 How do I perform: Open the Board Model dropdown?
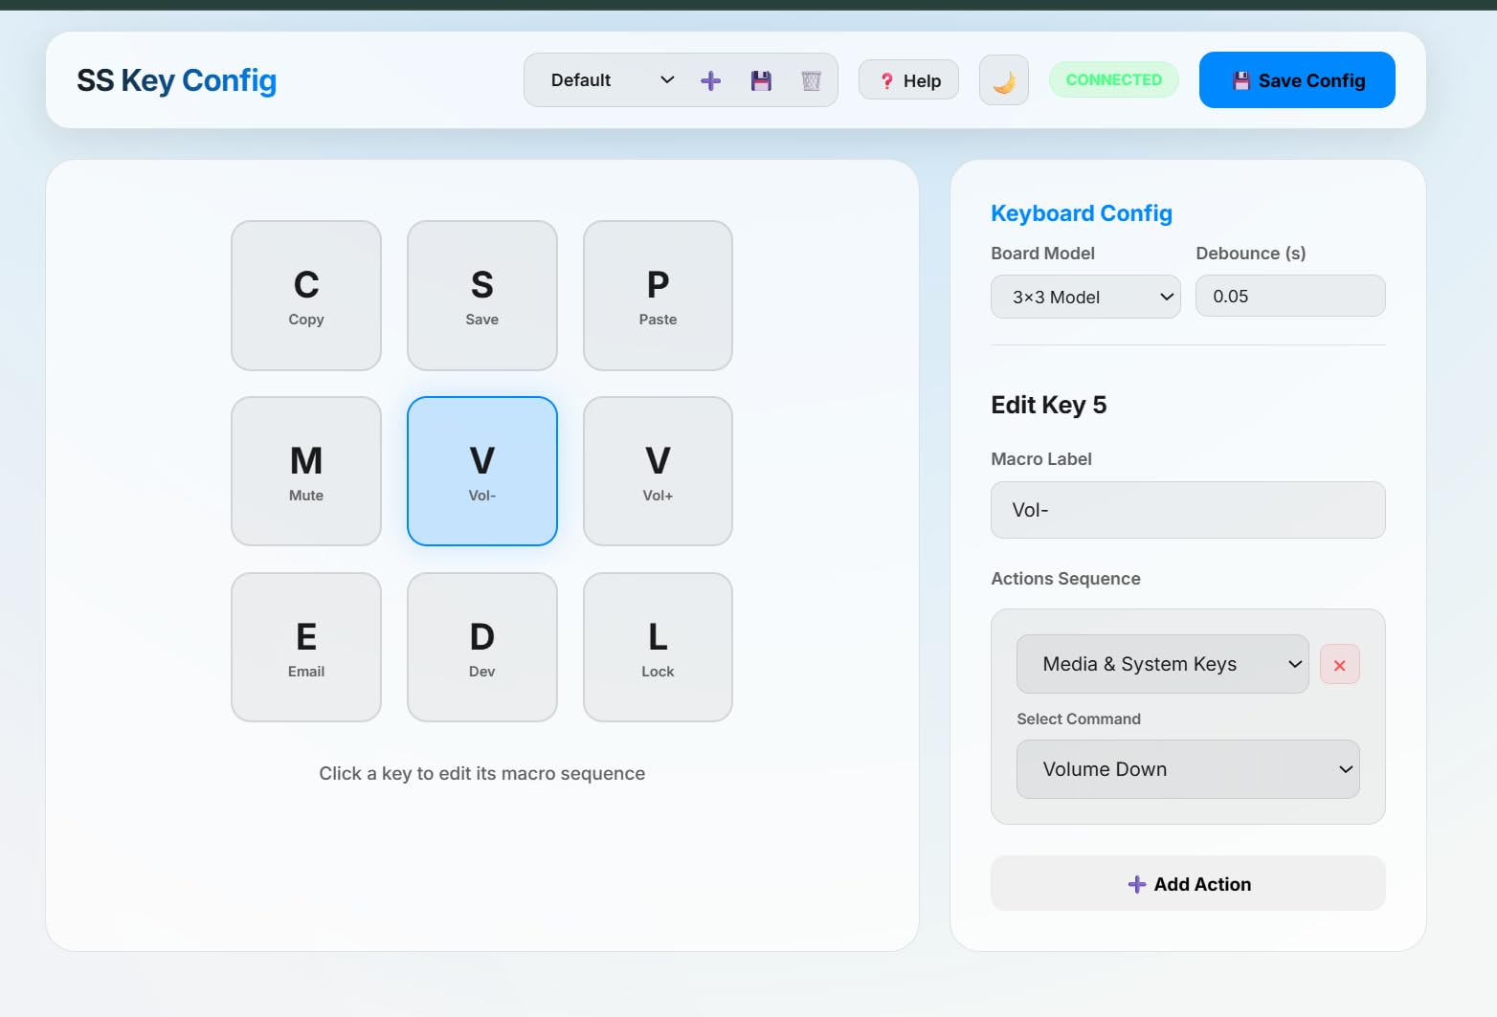[1085, 297]
